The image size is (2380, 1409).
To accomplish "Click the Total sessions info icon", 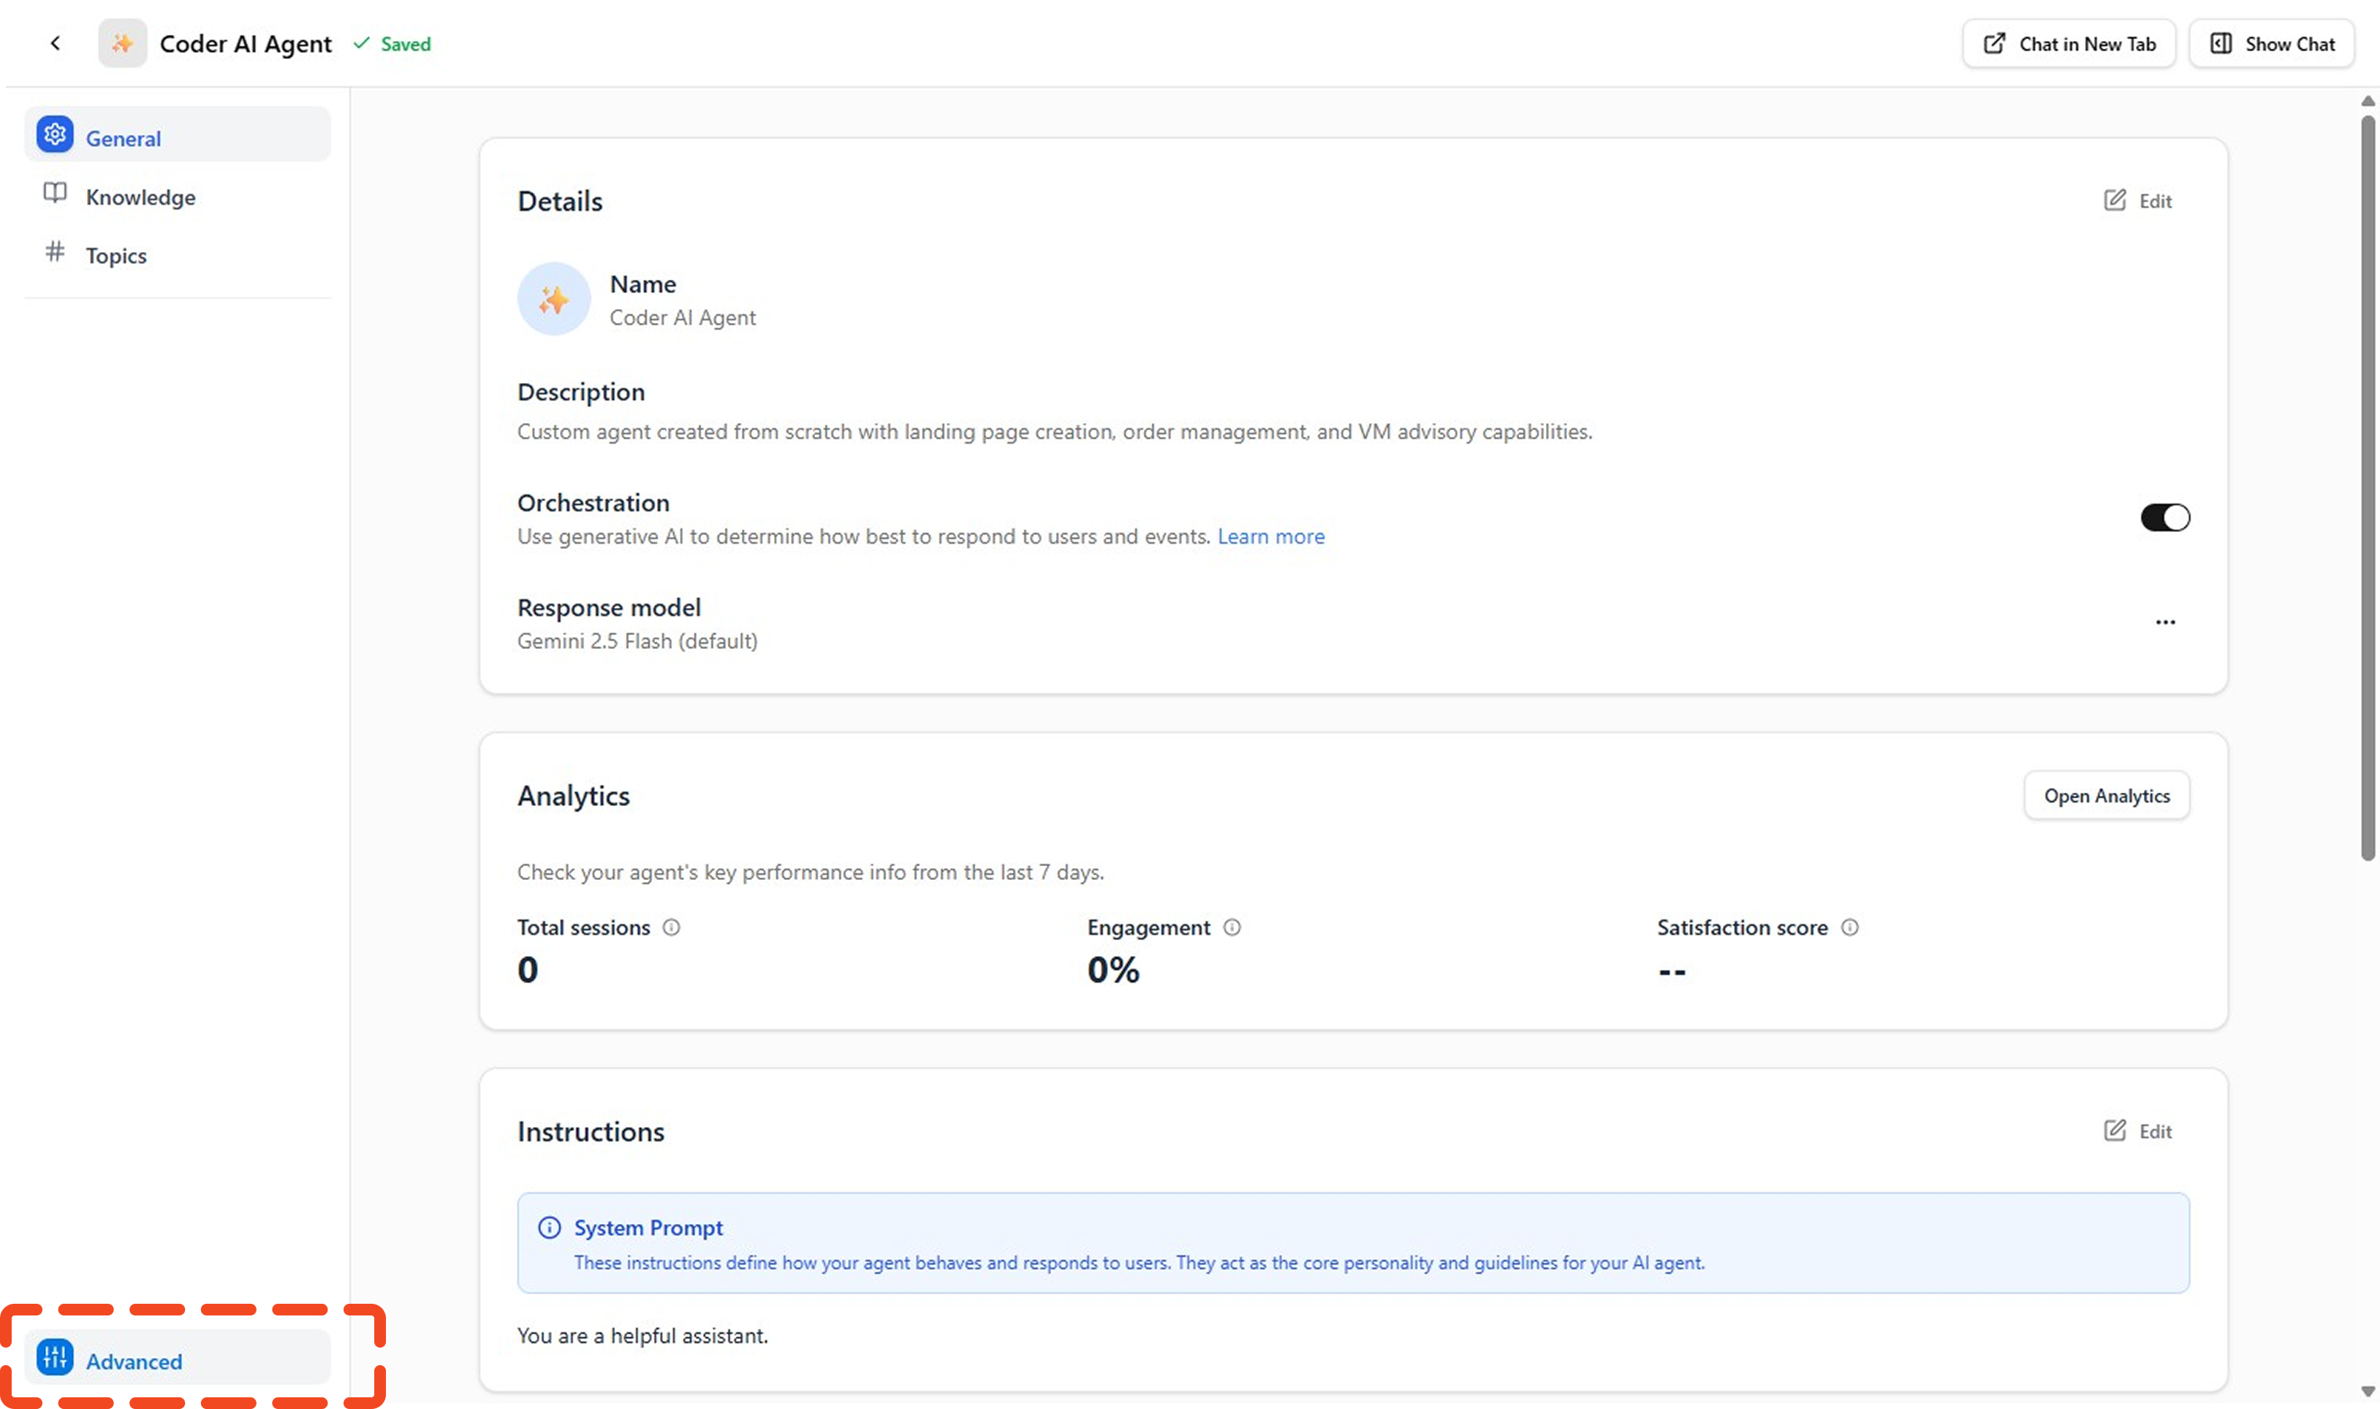I will coord(671,927).
